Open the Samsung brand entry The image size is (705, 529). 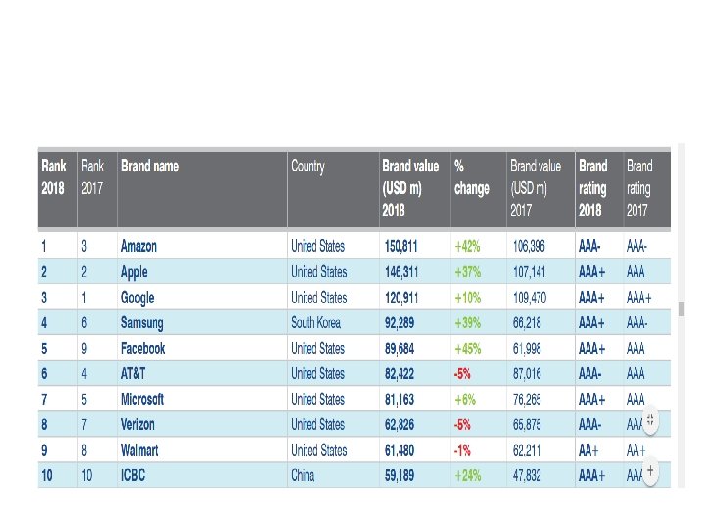tap(142, 323)
